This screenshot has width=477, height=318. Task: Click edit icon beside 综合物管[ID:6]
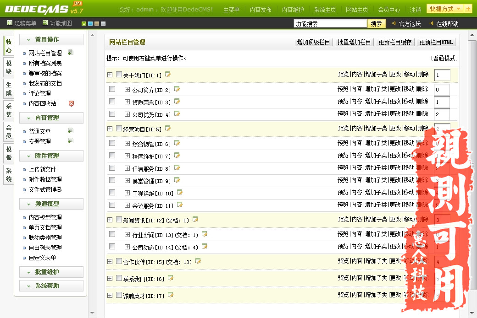tap(177, 143)
